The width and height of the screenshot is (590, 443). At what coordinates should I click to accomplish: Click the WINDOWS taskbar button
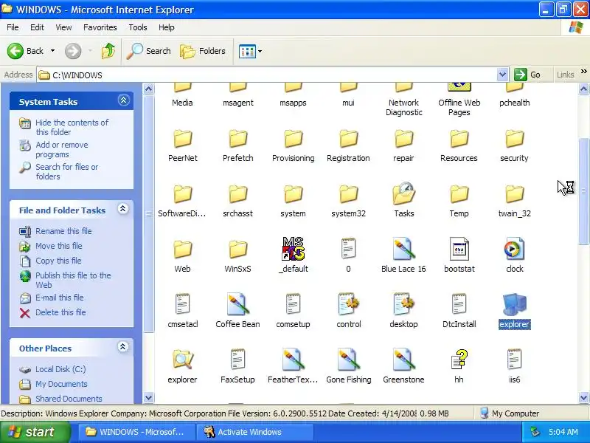pyautogui.click(x=136, y=432)
